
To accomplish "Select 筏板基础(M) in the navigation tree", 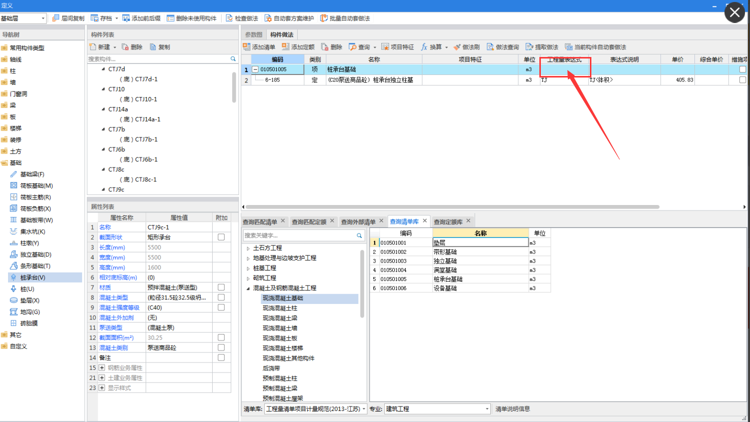I will tap(36, 185).
